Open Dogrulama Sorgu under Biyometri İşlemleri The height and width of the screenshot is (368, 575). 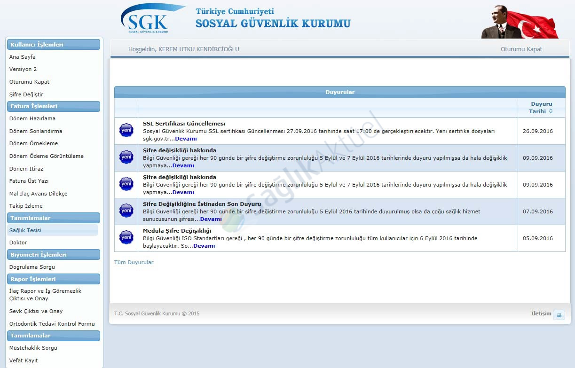[x=32, y=267]
